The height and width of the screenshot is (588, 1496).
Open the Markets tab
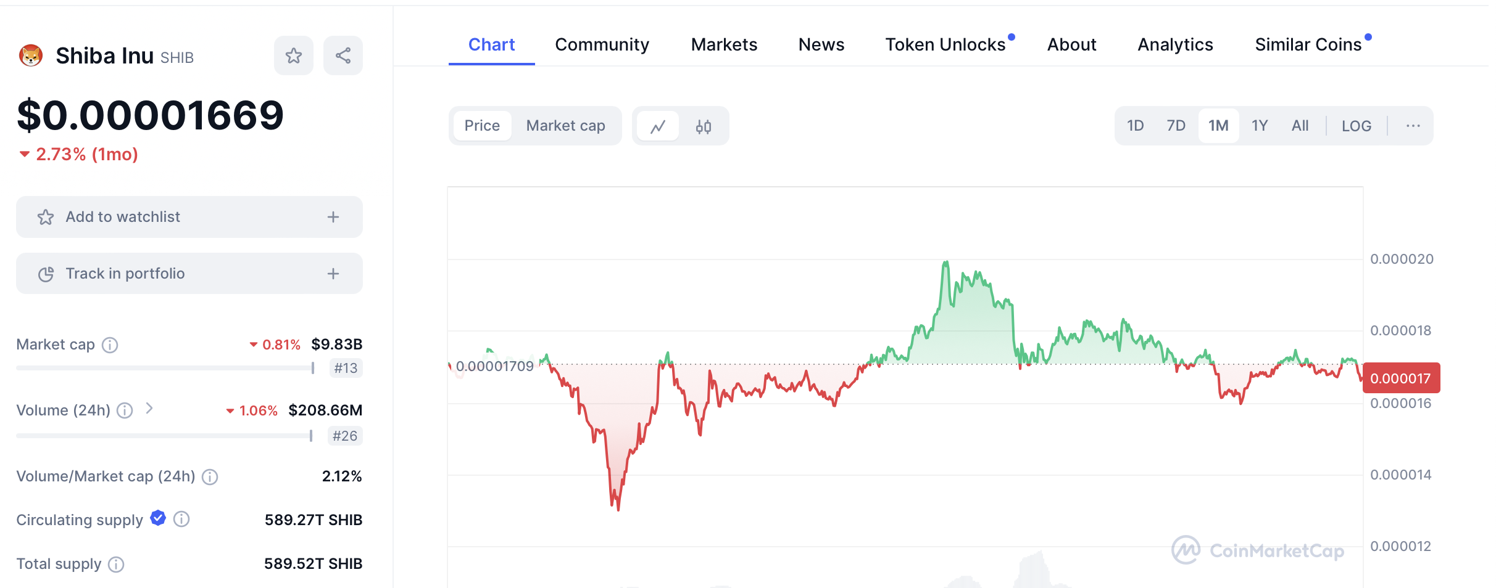724,44
